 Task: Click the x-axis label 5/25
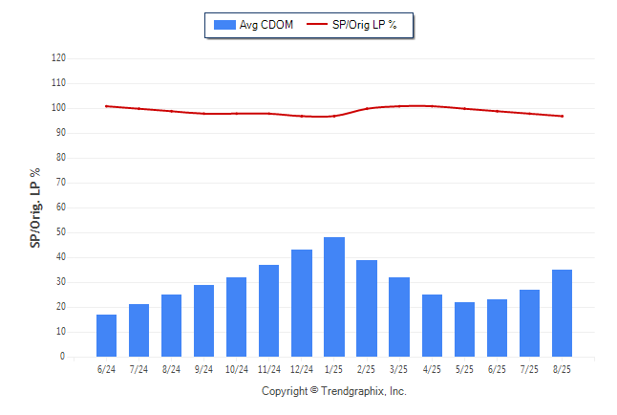(x=464, y=369)
